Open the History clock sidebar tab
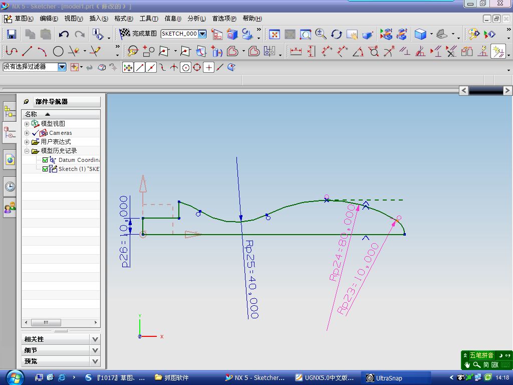The width and height of the screenshot is (513, 385). [10, 186]
